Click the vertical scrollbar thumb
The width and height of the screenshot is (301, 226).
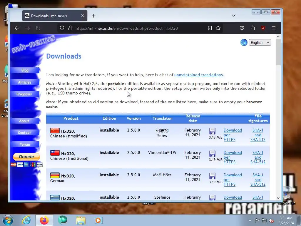(278, 52)
